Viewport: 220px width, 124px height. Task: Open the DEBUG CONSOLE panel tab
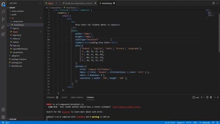pos(77,97)
